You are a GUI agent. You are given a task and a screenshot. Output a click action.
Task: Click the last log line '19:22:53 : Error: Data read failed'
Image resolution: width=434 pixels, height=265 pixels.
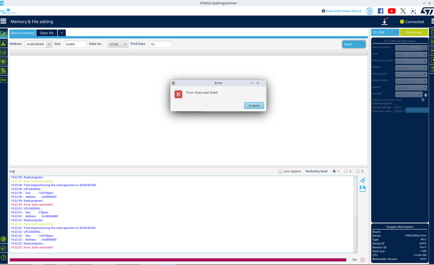tap(32, 247)
